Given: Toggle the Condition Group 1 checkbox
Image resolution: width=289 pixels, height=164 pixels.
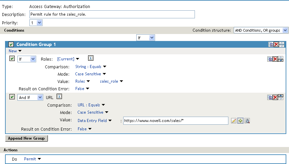Looking at the screenshot, I should [11, 44].
